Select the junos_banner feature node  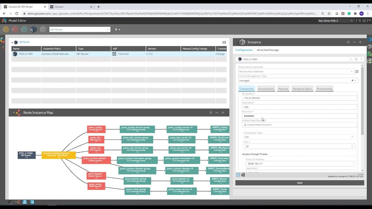pos(96,176)
